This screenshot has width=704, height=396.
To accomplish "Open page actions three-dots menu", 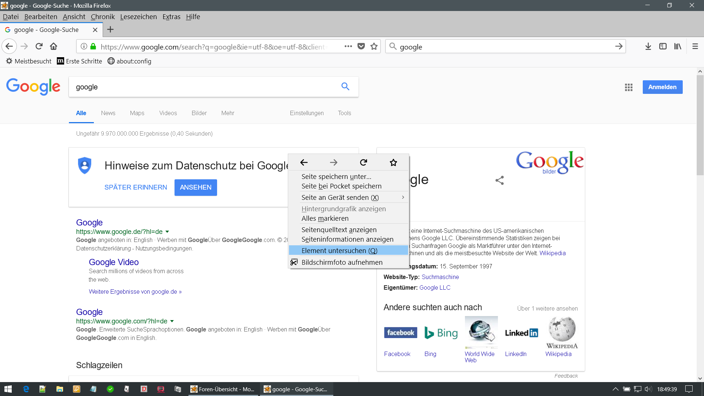I will 348,46.
